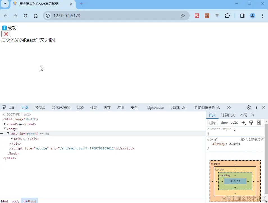The image size is (268, 203).
Task: Click the element classes .cls icon
Action: click(x=235, y=123)
